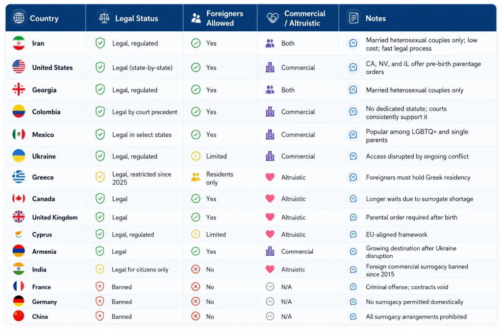Click the scales icon beside Legal Status
502x334 pixels.
[x=104, y=18]
